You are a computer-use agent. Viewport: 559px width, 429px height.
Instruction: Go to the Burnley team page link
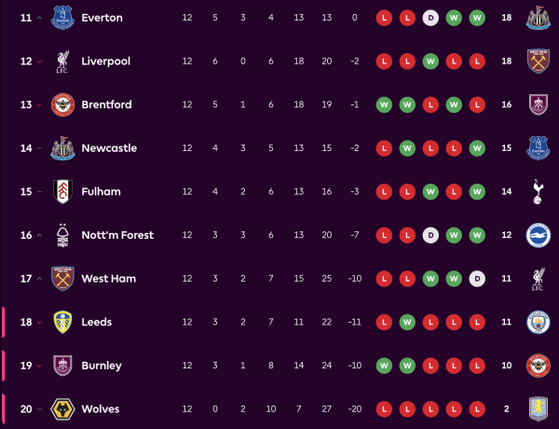(102, 366)
